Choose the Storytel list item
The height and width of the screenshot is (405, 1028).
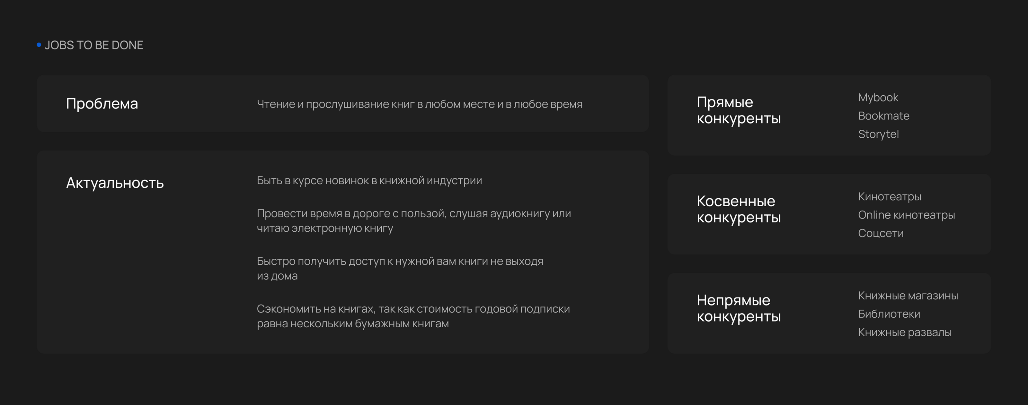coord(878,134)
